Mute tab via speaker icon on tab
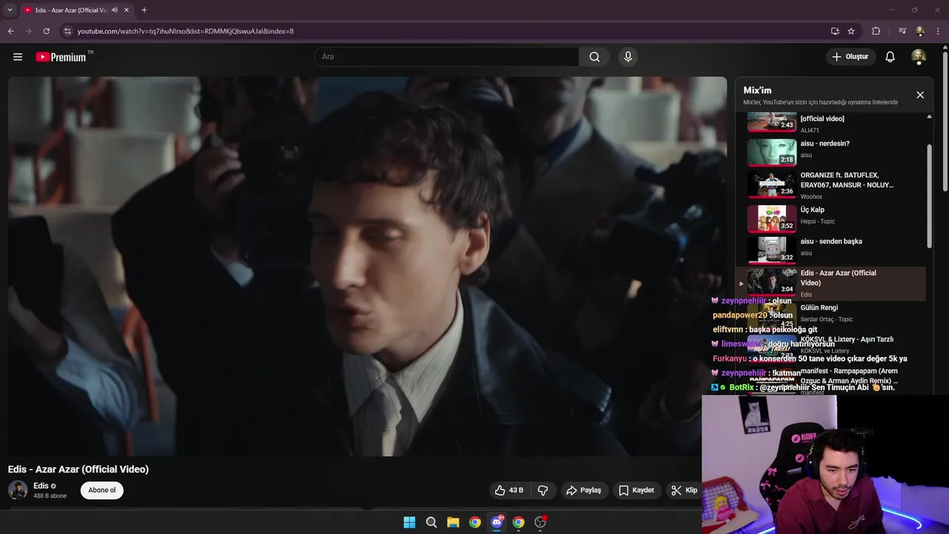 click(x=114, y=10)
